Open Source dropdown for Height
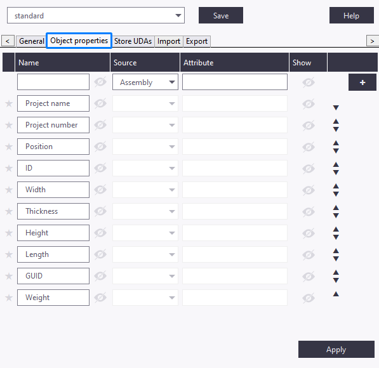The height and width of the screenshot is (368, 379). point(145,233)
